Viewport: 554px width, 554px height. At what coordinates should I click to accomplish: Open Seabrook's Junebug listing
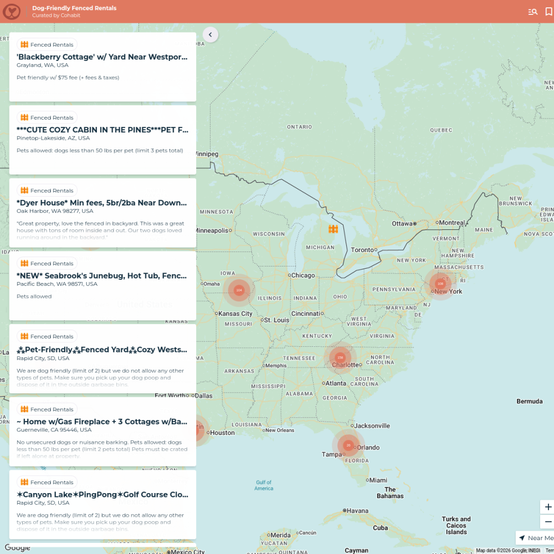[x=102, y=286]
